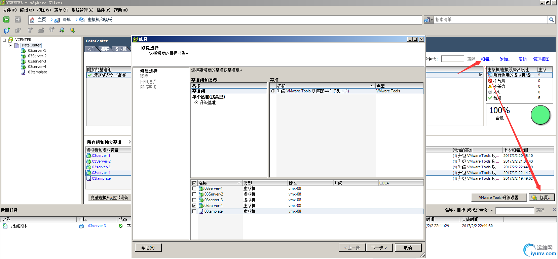
Task: Tick the 03tamplate checkbox in dialog
Action: pos(194,212)
